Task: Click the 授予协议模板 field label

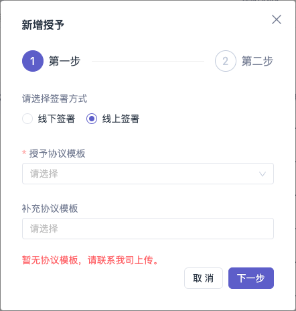Action: tap(58, 153)
